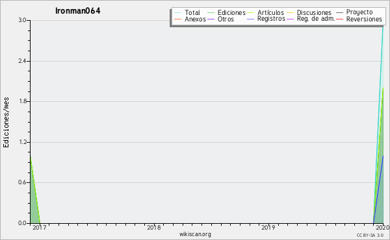Click the Proyecto legend label

point(359,12)
